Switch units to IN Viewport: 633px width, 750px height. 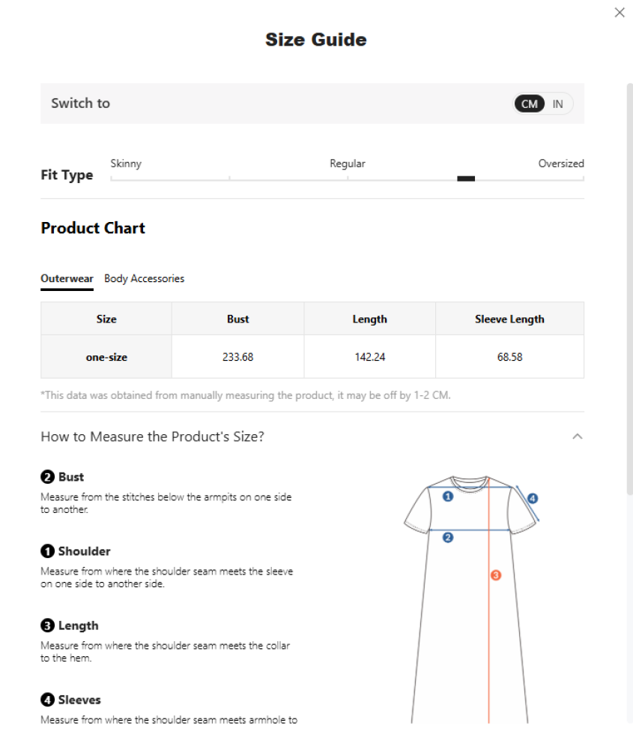pos(557,103)
